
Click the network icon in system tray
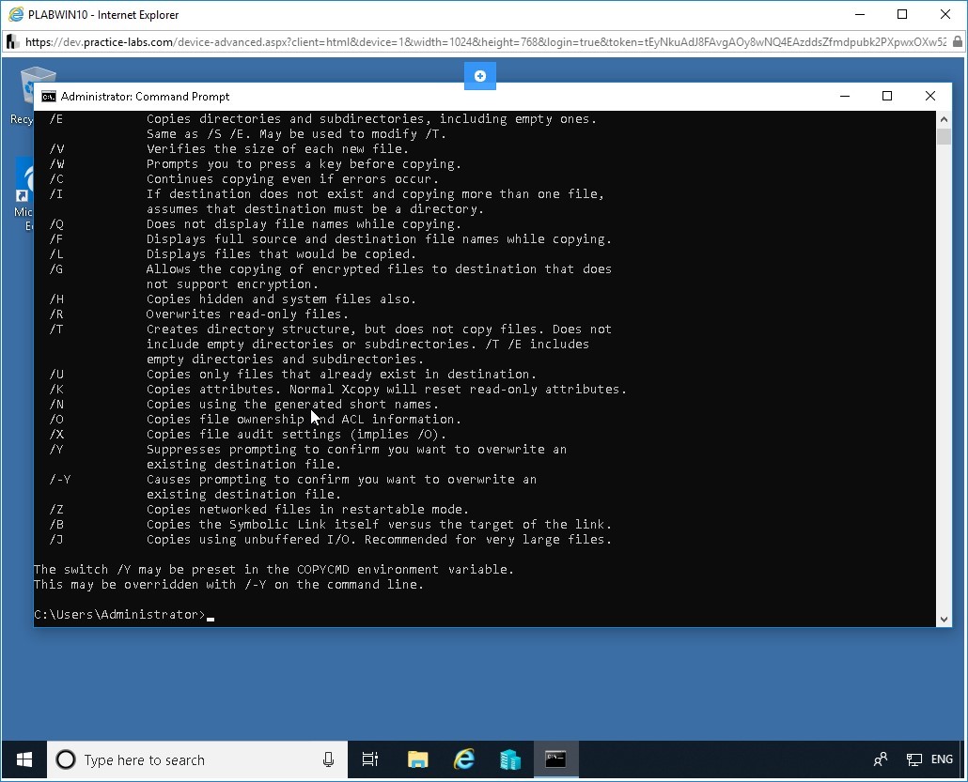(x=913, y=759)
